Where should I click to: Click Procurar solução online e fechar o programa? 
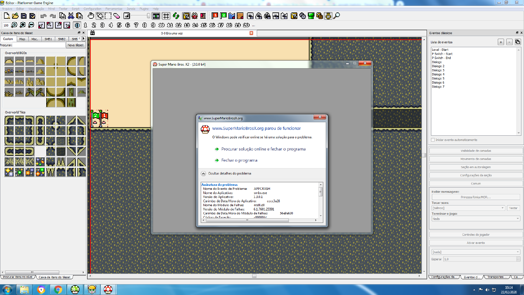pos(263,149)
